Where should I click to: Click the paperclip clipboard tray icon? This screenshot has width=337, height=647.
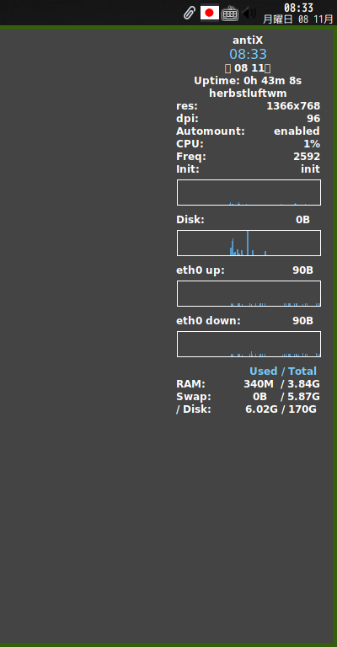(x=189, y=13)
